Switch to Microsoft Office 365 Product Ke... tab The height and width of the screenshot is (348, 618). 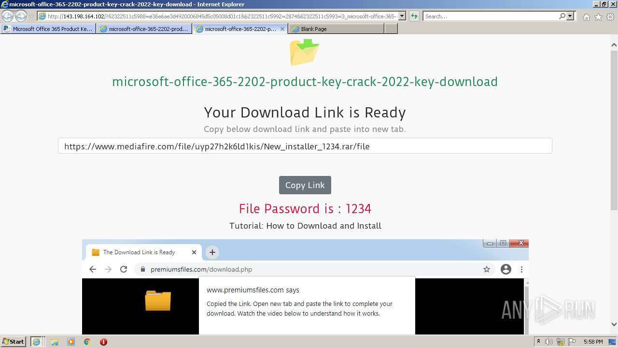[48, 29]
